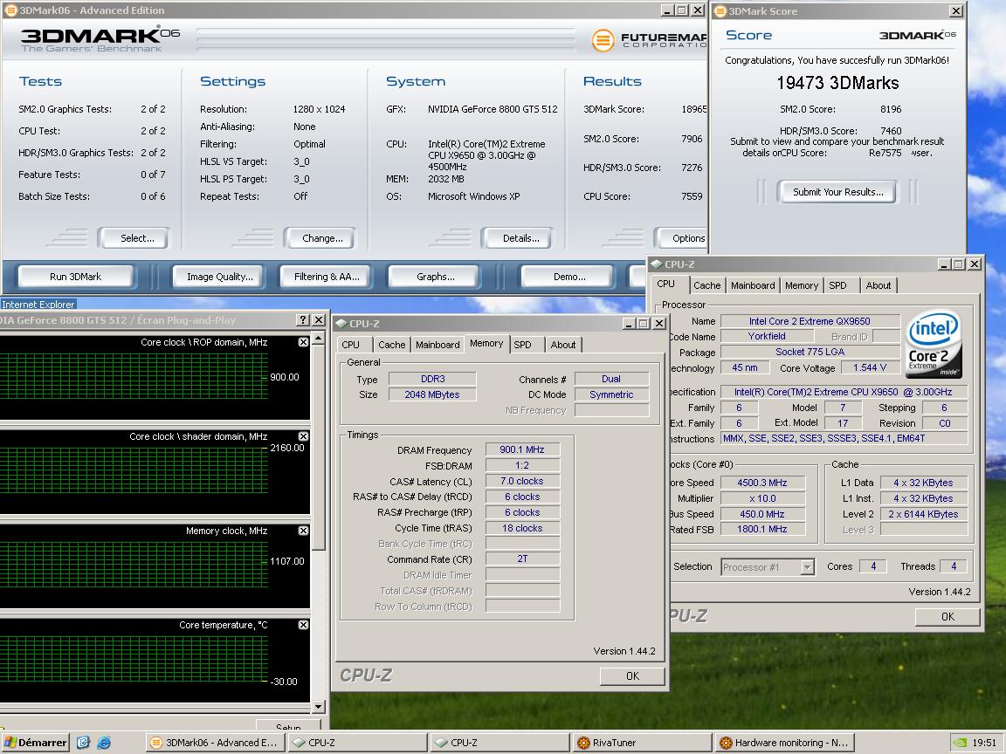Image resolution: width=1006 pixels, height=754 pixels.
Task: Click the 19473 3DMarks score text
Action: [x=837, y=83]
